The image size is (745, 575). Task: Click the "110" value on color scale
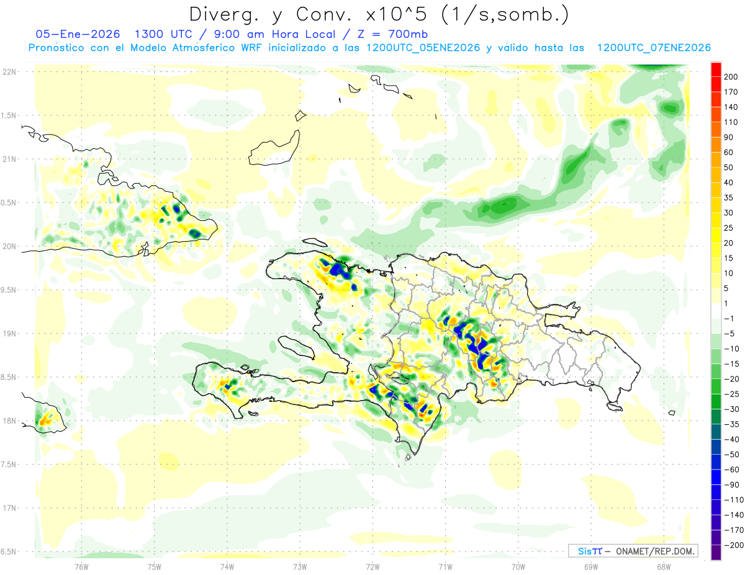tap(731, 122)
